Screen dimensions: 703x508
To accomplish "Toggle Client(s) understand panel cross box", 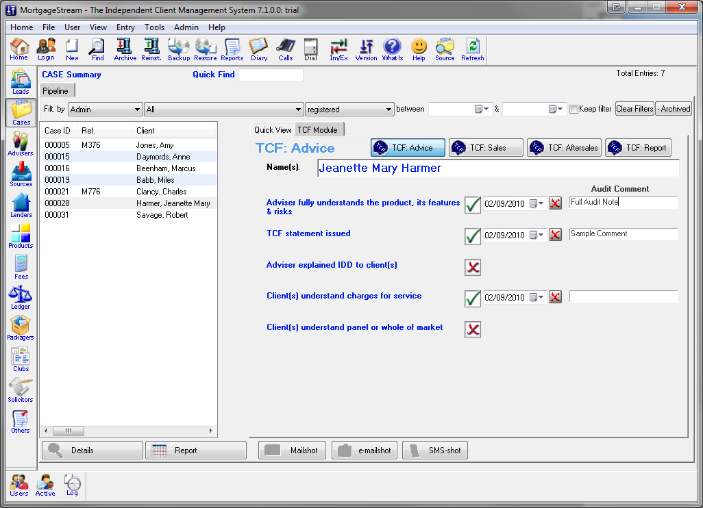I will tap(473, 330).
